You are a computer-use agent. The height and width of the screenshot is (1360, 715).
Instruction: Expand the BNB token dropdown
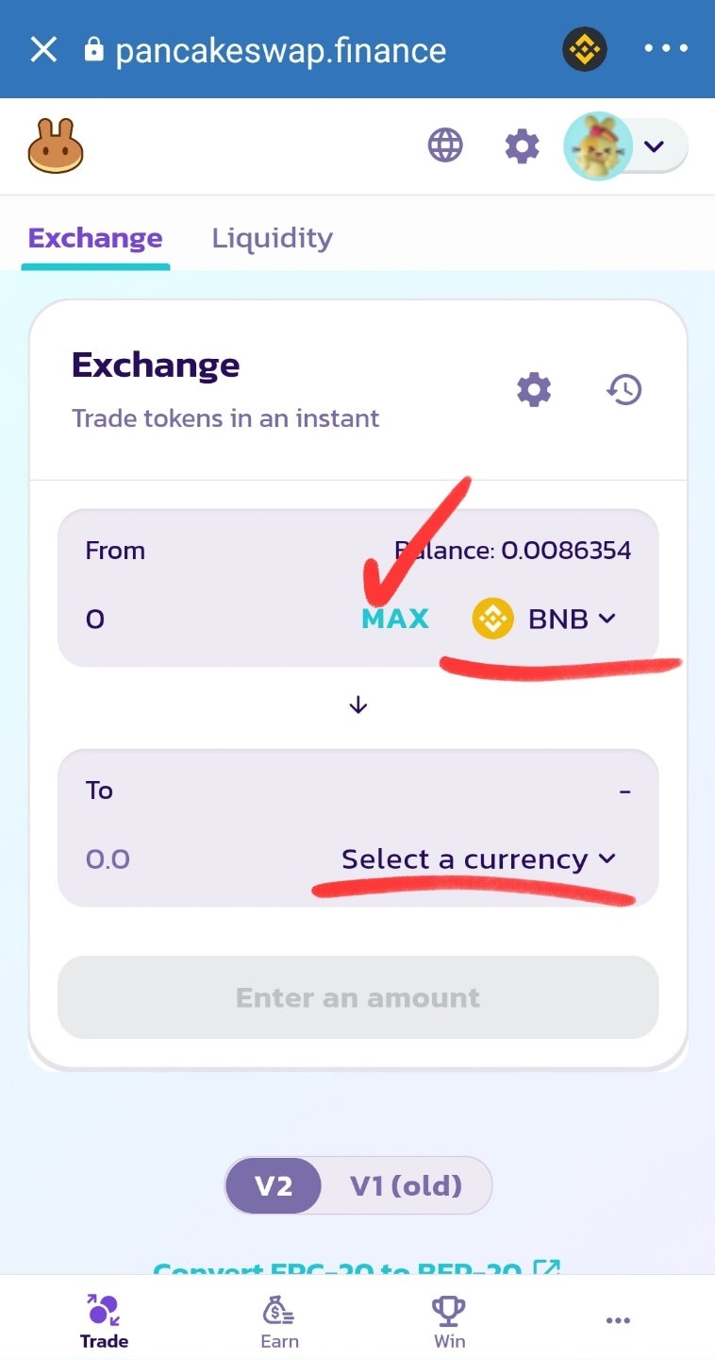pos(544,620)
